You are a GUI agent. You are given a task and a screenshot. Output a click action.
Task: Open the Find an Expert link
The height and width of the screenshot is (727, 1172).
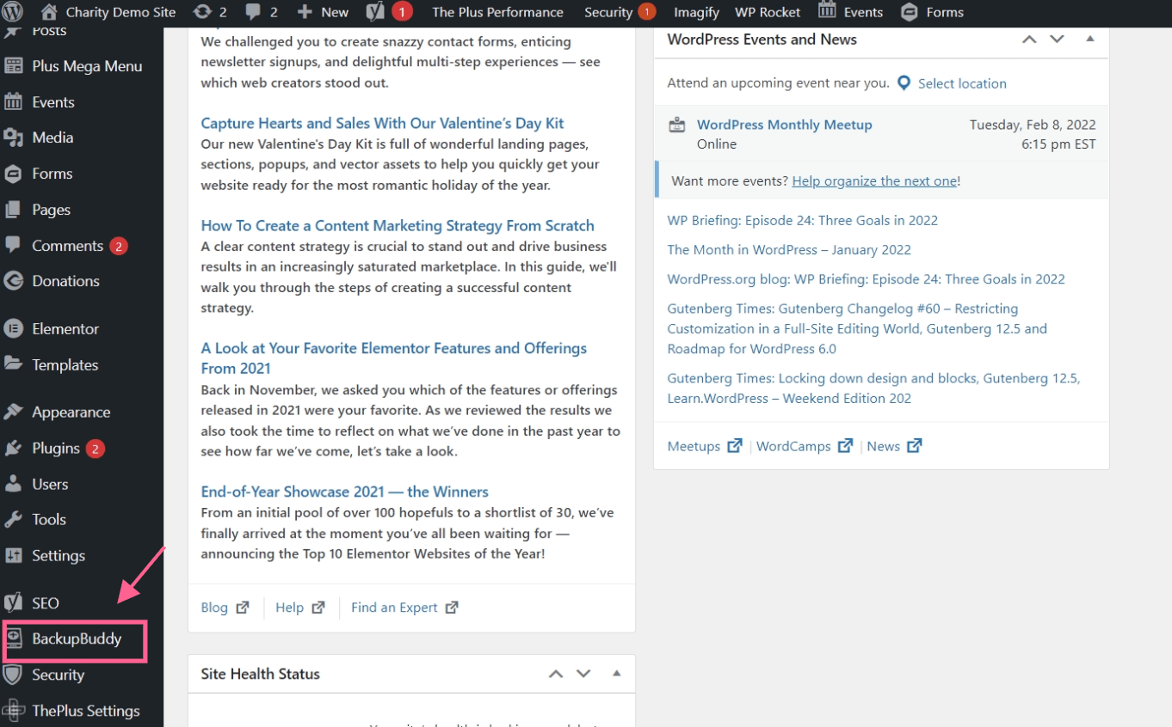coord(396,607)
